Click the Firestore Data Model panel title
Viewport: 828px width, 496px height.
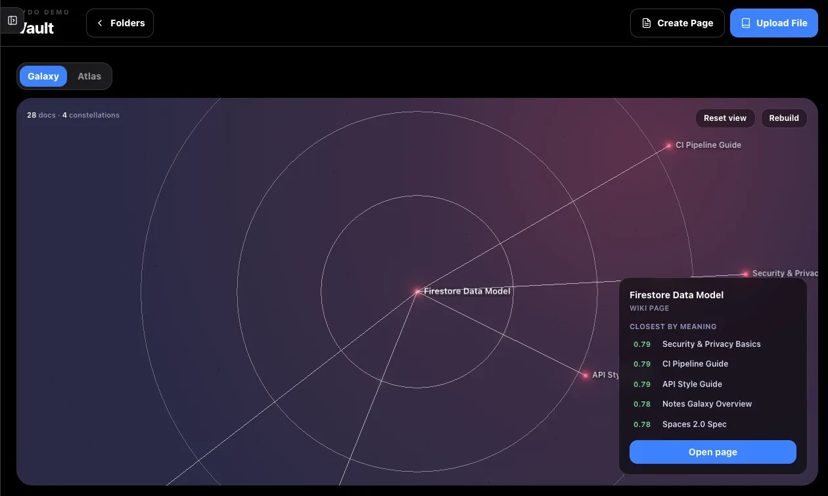click(x=676, y=295)
